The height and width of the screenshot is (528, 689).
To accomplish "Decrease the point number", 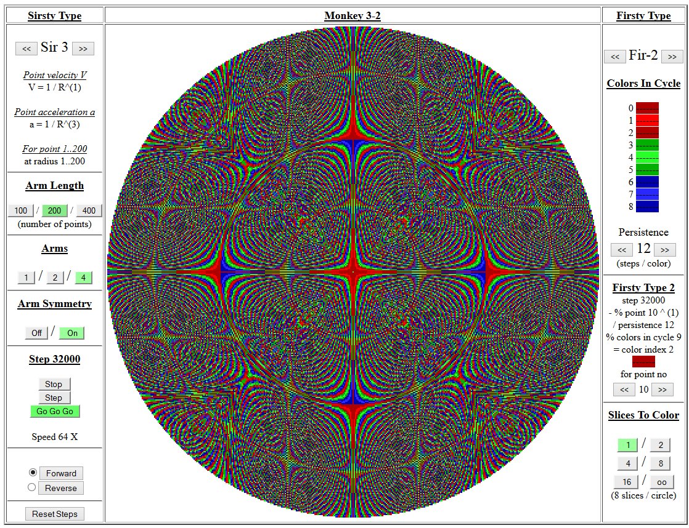I will click(624, 390).
